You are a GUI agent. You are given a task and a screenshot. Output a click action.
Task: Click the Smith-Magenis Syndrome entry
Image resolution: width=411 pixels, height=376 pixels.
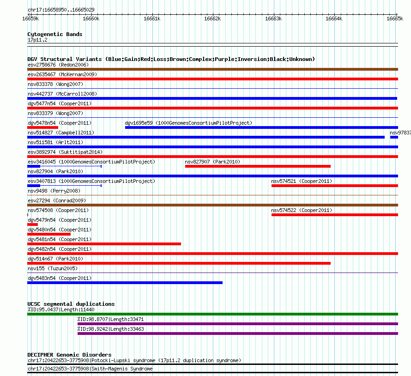[x=90, y=369]
